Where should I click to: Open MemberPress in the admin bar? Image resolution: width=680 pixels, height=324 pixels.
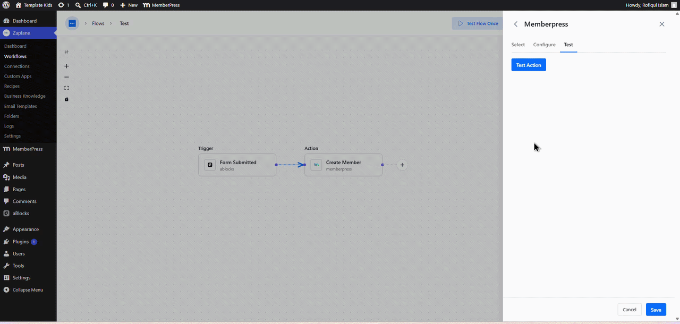161,5
